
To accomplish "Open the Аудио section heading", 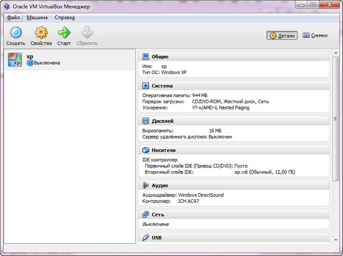I will [x=160, y=186].
